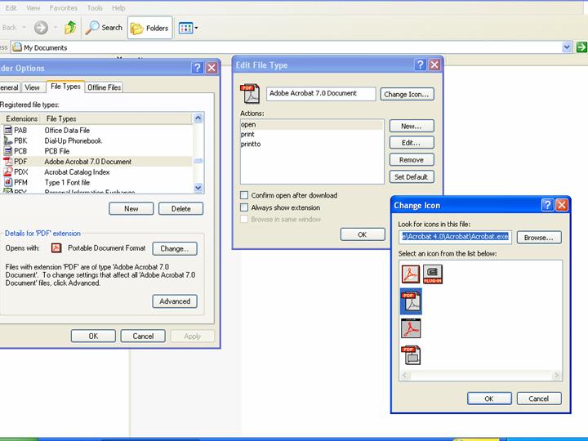Select the PLUG-IN icon in Change Icon list
This screenshot has width=588, height=441.
click(432, 274)
